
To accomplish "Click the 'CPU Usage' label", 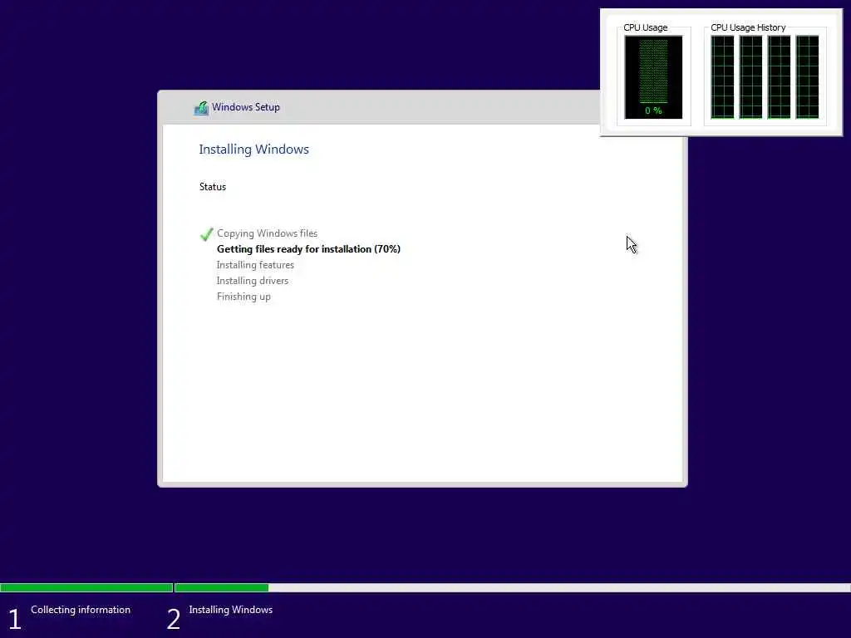I will 645,27.
